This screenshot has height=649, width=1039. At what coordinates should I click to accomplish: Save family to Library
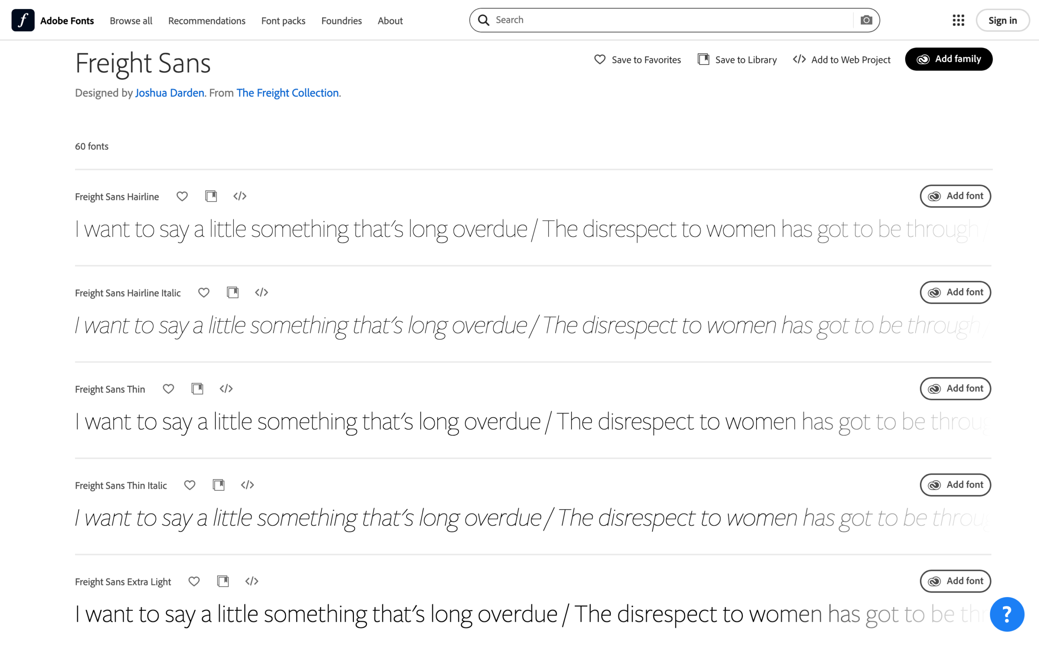[737, 59]
